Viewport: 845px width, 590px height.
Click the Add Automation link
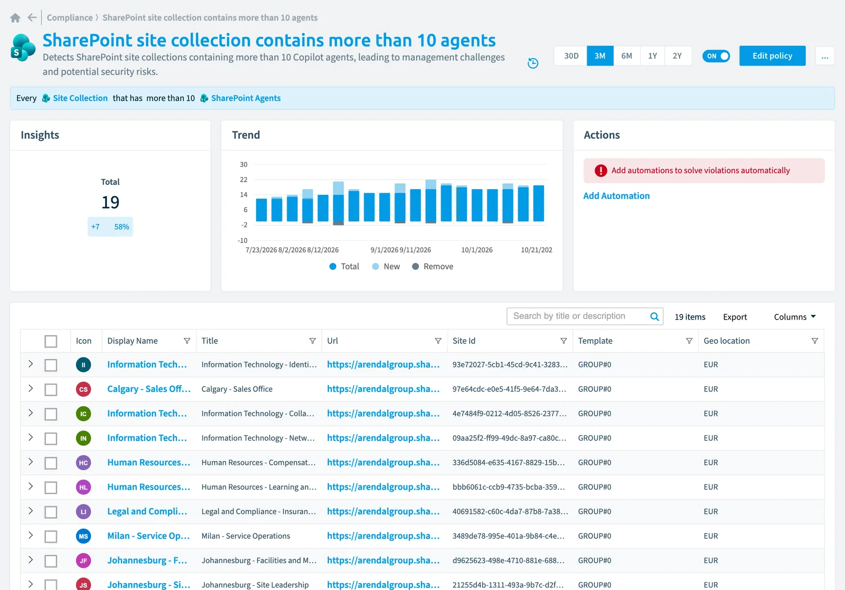pos(616,196)
